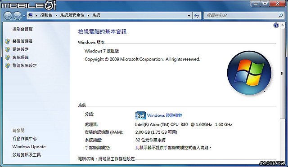Open 效能資訊及工具 link in sidebar
288x167 pixels.
(x=27, y=155)
